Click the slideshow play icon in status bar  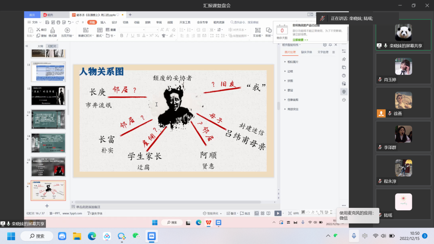coord(278,213)
